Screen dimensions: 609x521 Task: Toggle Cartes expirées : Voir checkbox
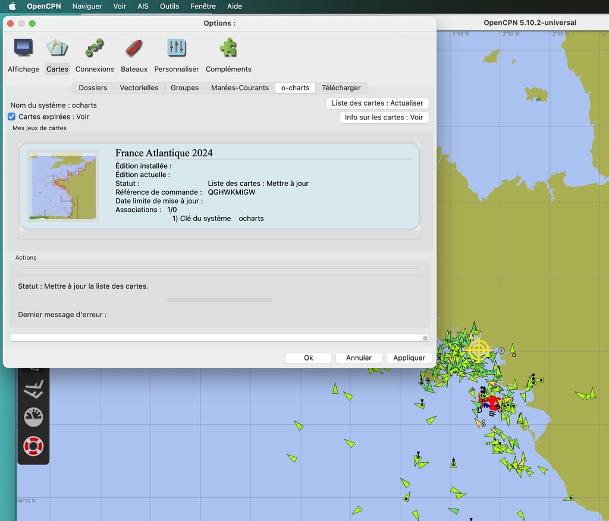[x=12, y=117]
